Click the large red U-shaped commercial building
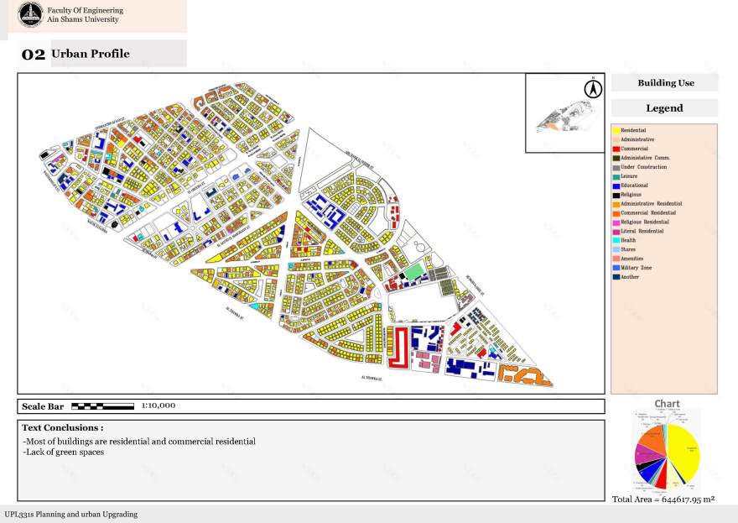The height and width of the screenshot is (523, 738). [400, 348]
